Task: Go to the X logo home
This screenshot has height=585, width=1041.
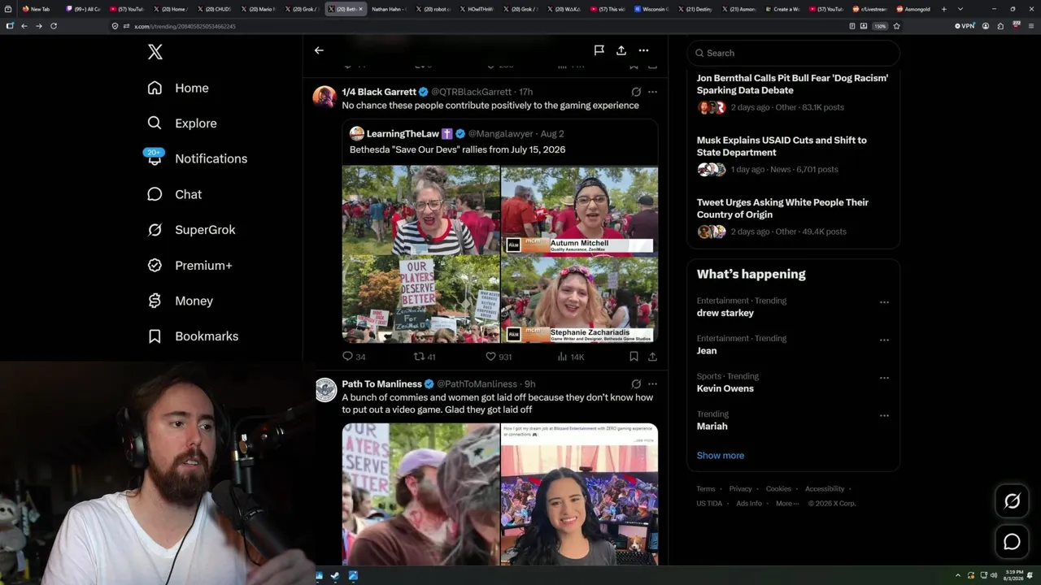Action: [155, 53]
